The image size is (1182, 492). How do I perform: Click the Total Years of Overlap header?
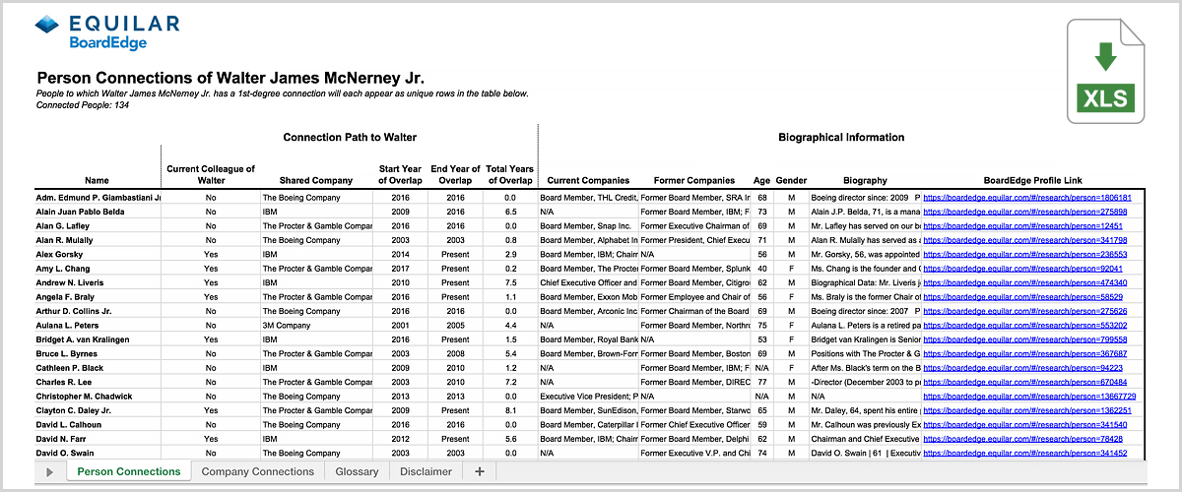coord(510,175)
